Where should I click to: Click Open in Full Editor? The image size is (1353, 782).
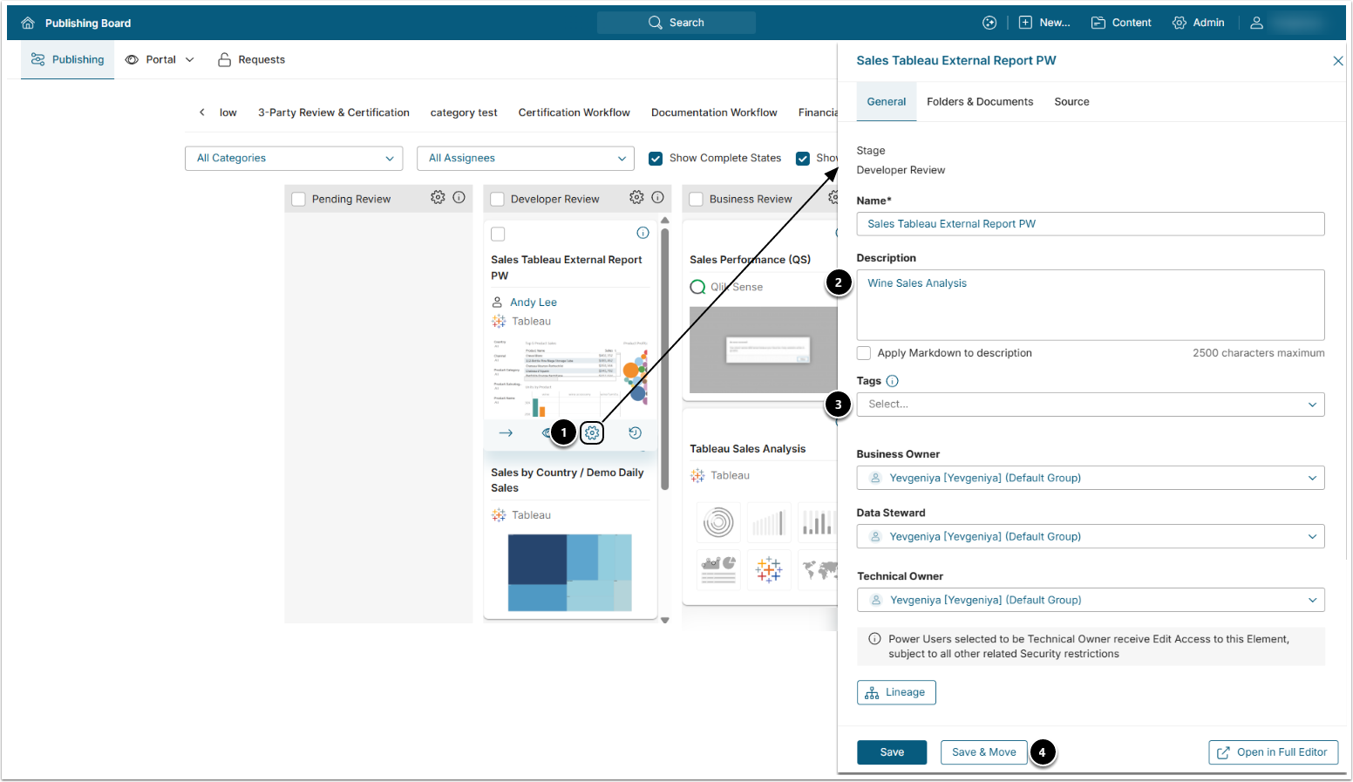(1273, 752)
